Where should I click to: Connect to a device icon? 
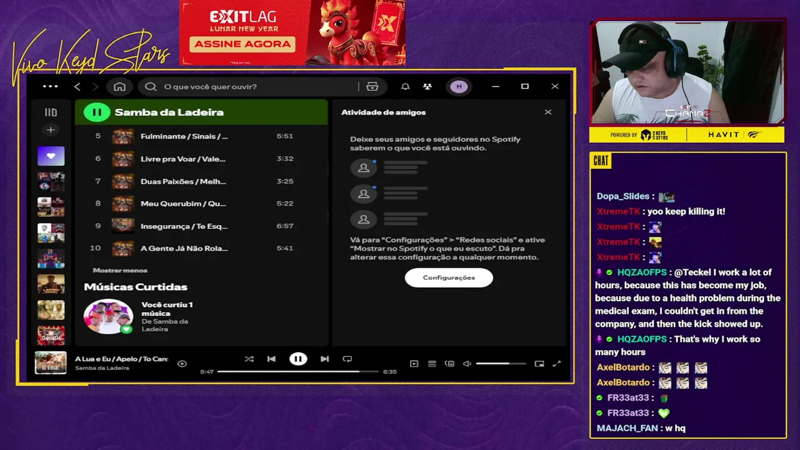click(449, 364)
